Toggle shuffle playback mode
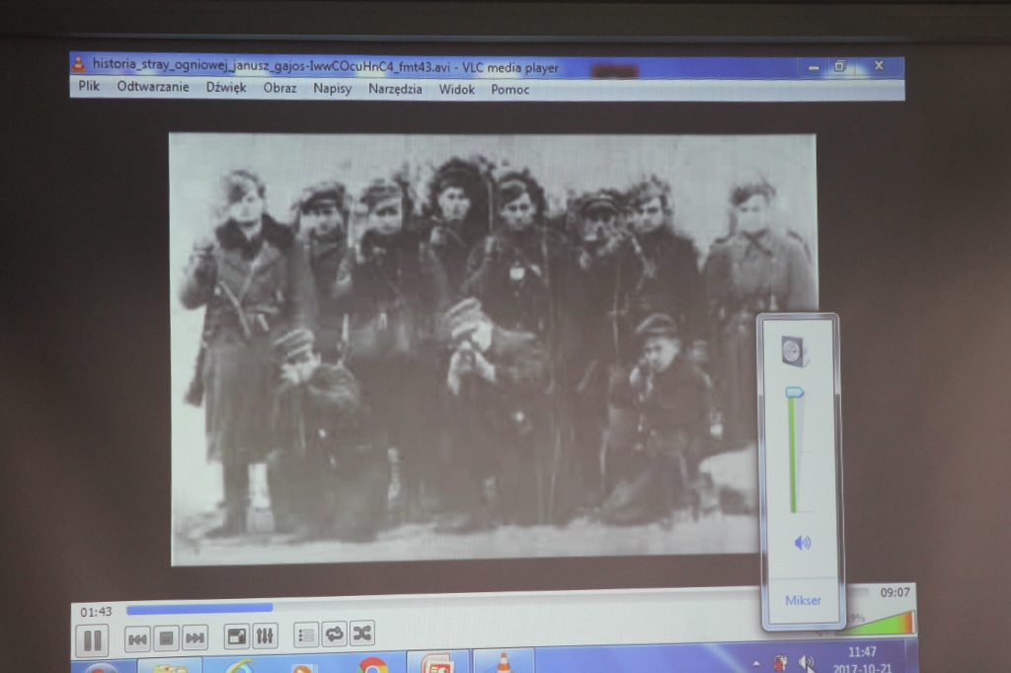1011x673 pixels. click(x=362, y=634)
